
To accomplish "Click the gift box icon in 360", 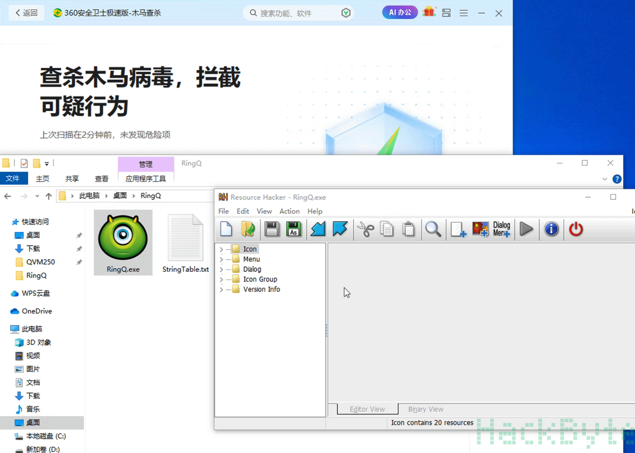I will pyautogui.click(x=429, y=12).
